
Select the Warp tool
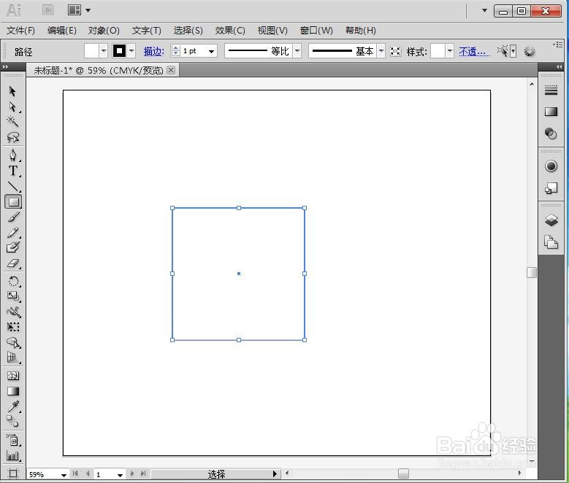pyautogui.click(x=12, y=312)
